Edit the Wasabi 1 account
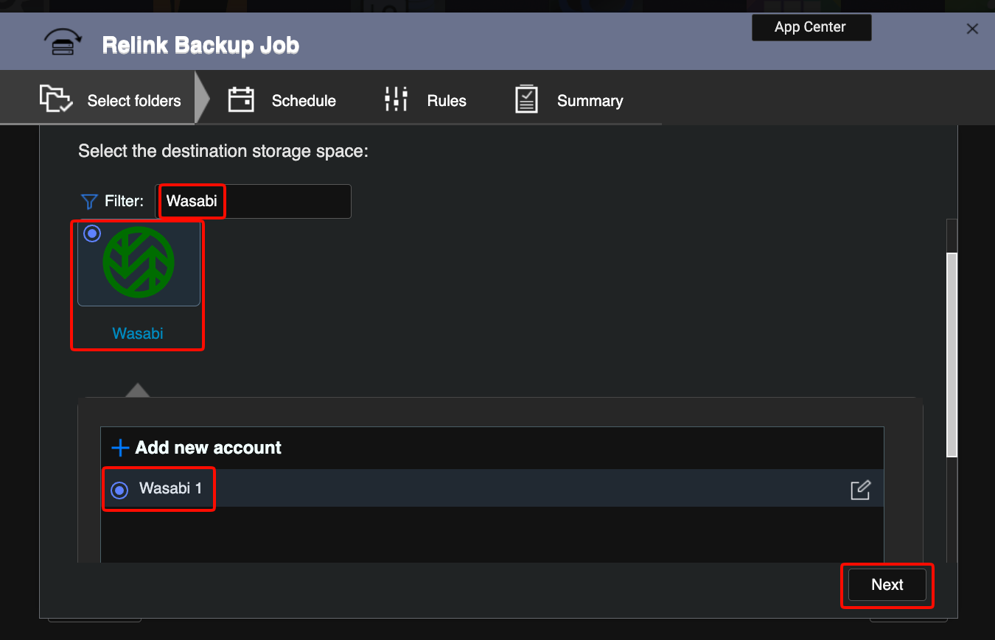The image size is (995, 640). [860, 490]
